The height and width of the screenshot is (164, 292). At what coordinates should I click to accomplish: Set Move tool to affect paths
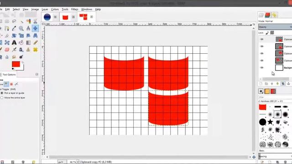click(16, 84)
